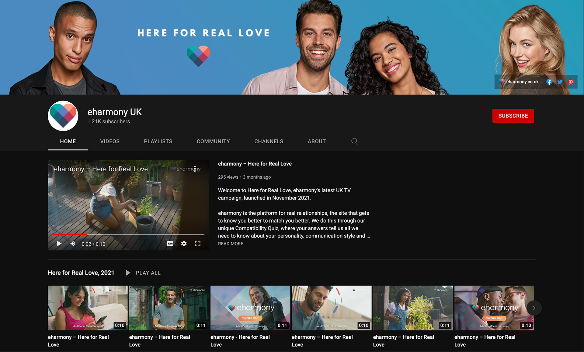Open third thumbnail with blonde woman and logo
The image size is (584, 352).
[x=250, y=308]
